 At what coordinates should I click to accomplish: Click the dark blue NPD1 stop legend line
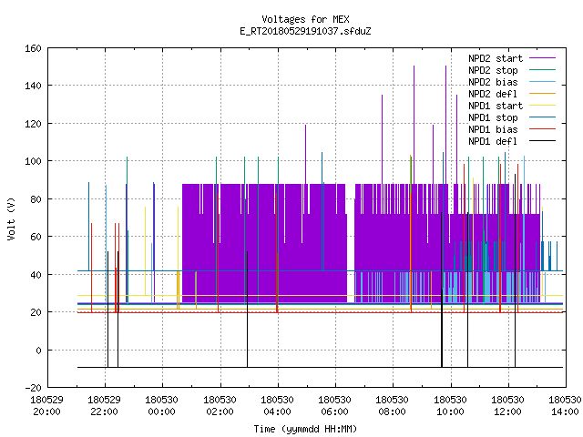[542, 117]
